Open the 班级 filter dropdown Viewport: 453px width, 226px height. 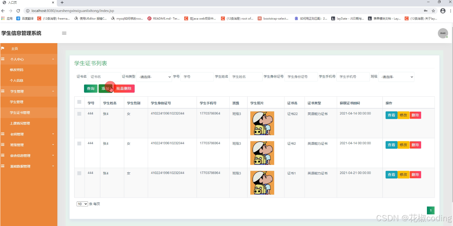coord(396,76)
